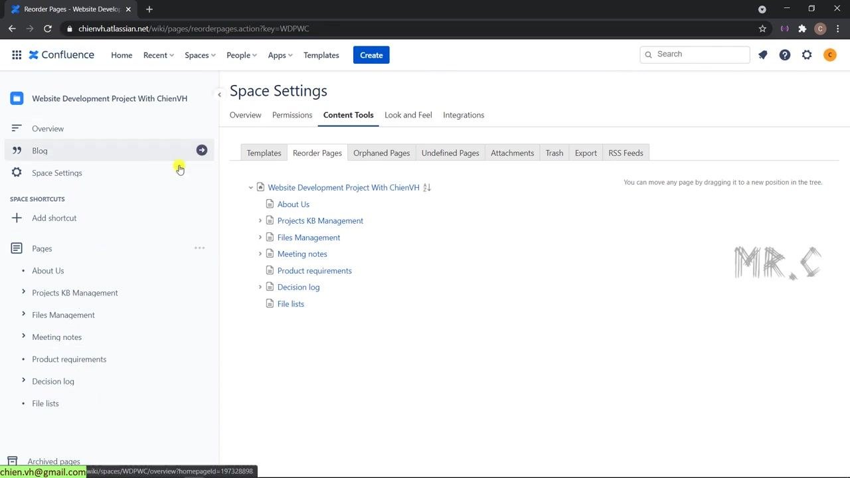Open the Orphaned Pages tab
The width and height of the screenshot is (850, 478).
381,153
